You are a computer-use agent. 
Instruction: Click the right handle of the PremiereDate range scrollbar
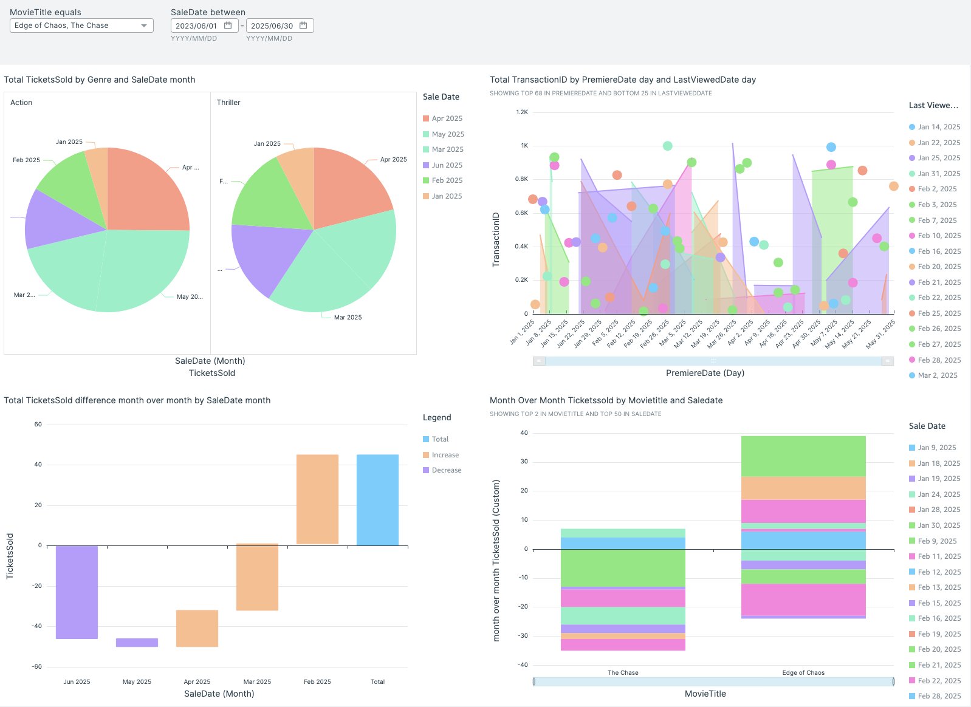click(x=887, y=361)
